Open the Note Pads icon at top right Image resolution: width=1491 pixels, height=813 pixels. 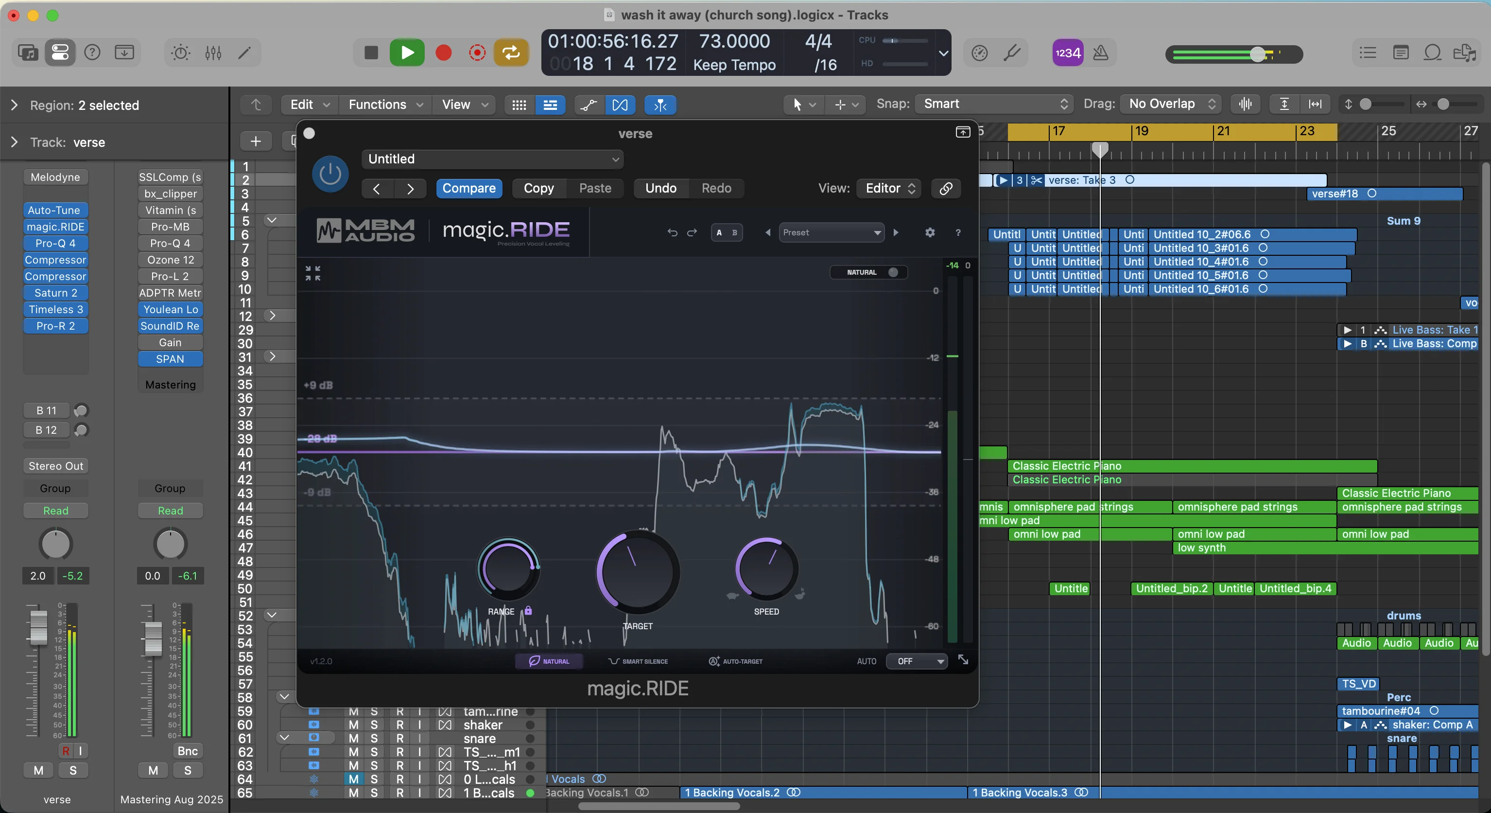(x=1401, y=52)
